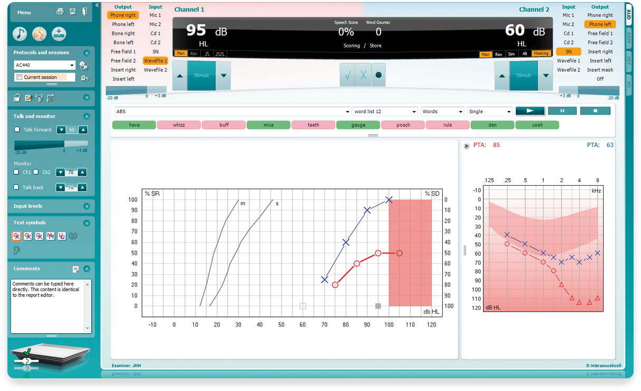Select the tone audiometry music note icon

point(20,34)
